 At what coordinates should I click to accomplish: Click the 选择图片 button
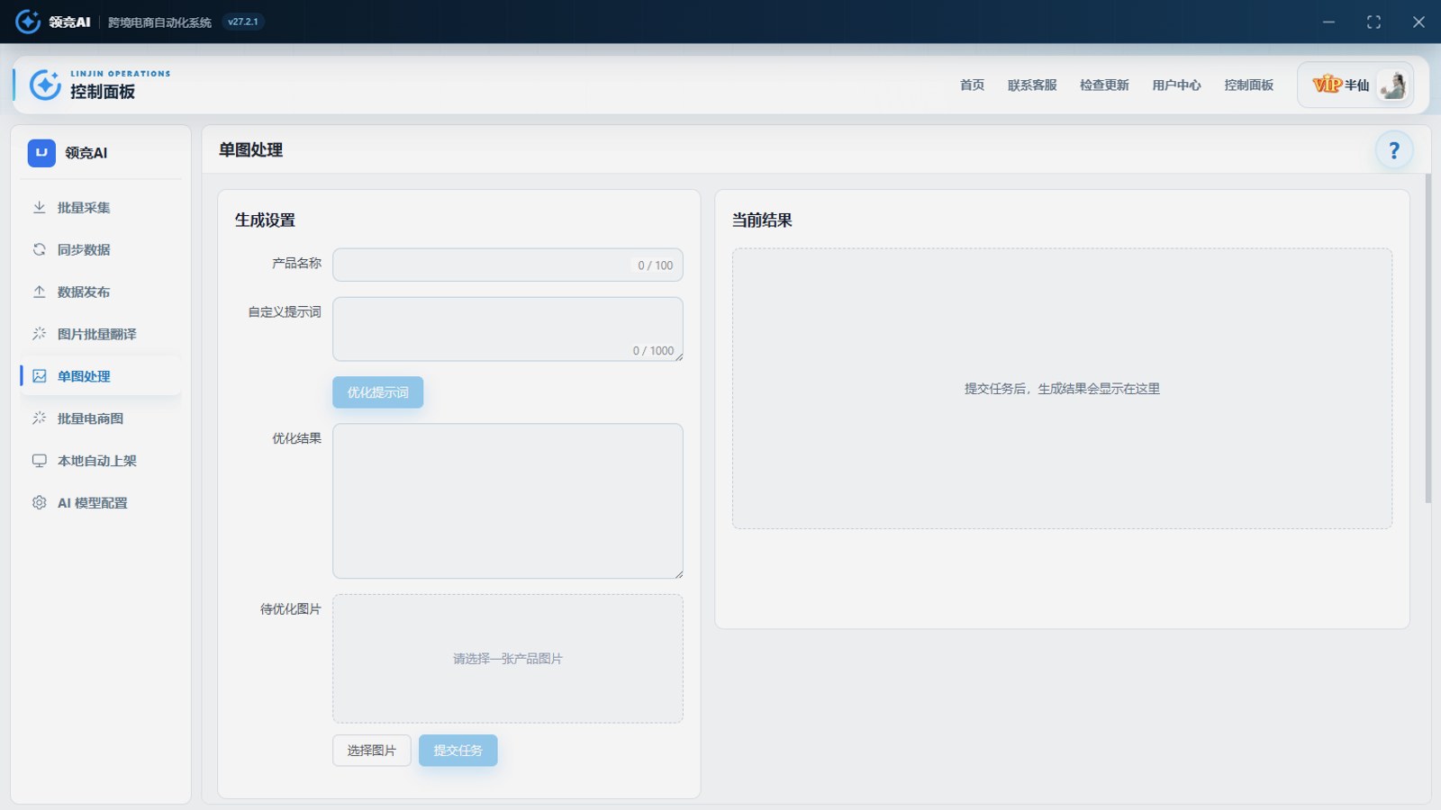[372, 751]
